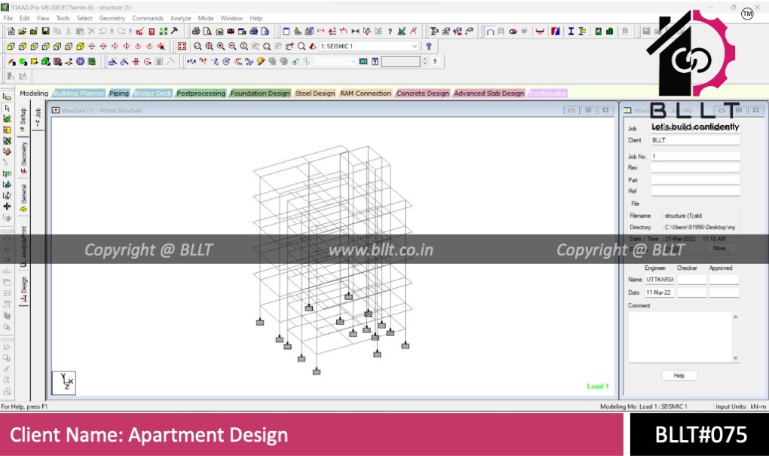Save the model using floppy disk icon

tap(45, 32)
